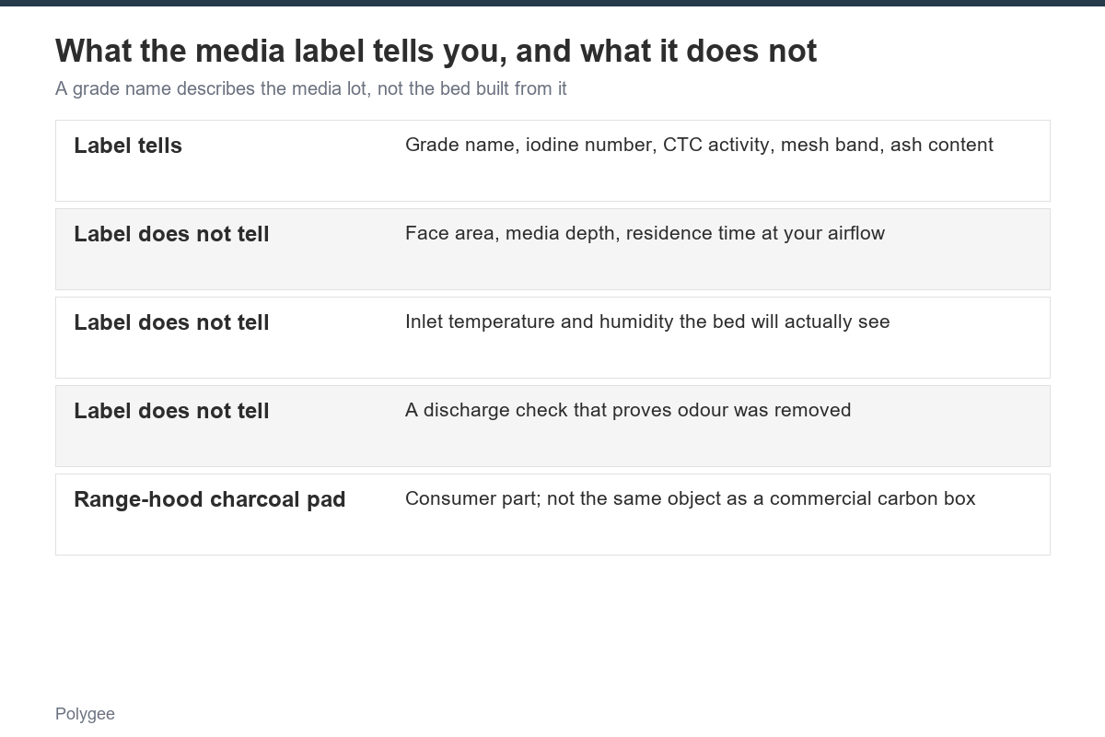Click the shaded row about face area
This screenshot has height=737, width=1105.
pos(552,249)
